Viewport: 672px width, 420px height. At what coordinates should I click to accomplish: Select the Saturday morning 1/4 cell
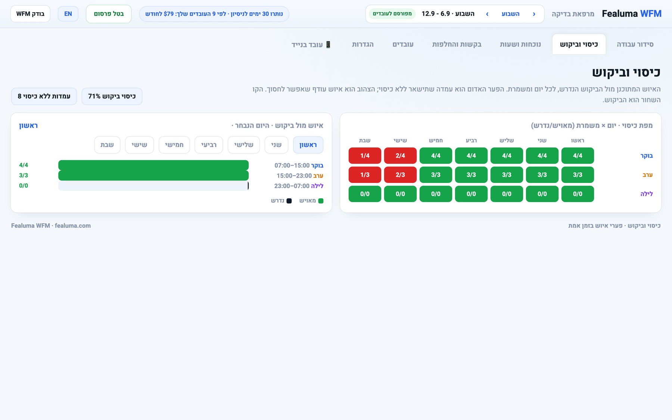click(x=365, y=156)
